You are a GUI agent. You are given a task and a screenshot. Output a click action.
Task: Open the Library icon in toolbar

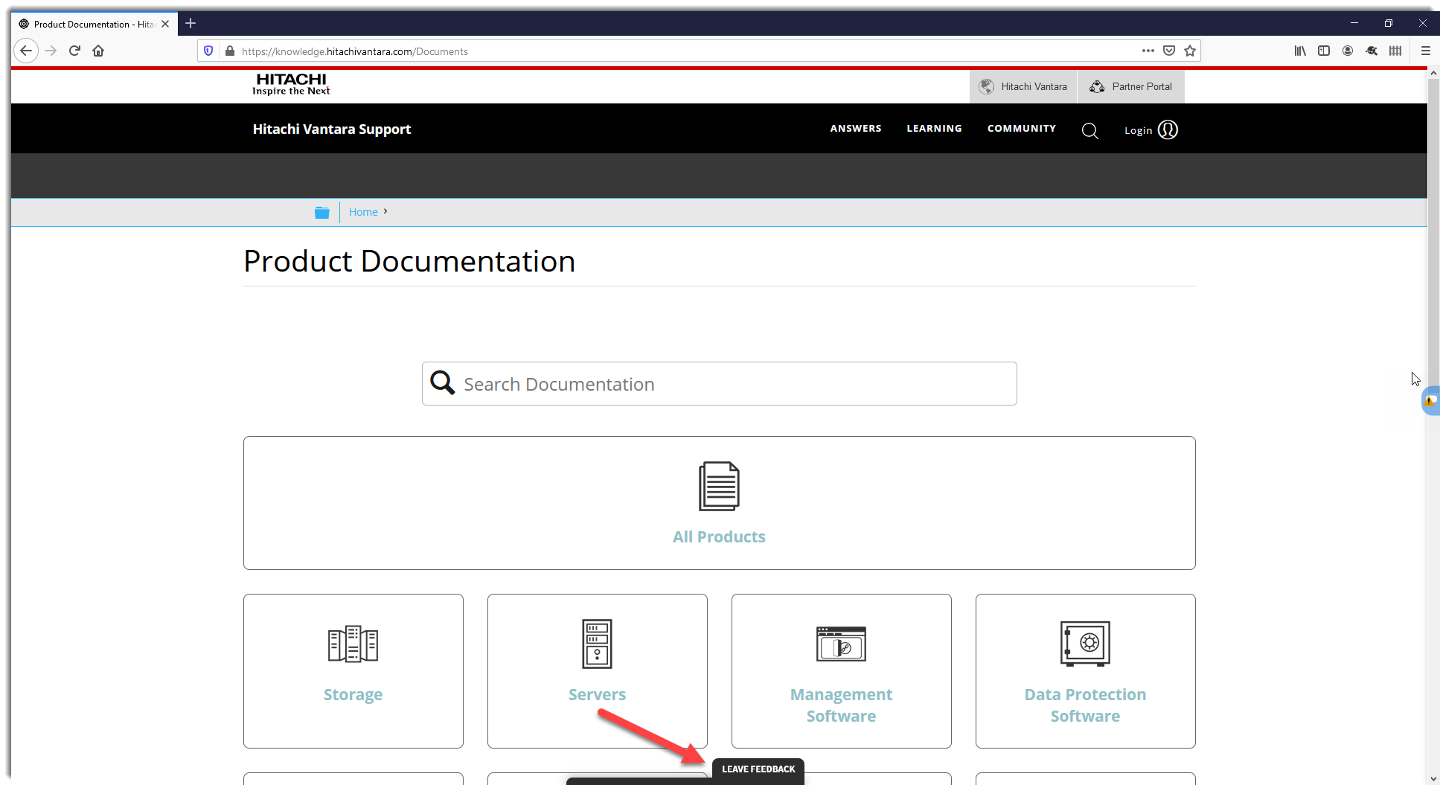[1300, 51]
